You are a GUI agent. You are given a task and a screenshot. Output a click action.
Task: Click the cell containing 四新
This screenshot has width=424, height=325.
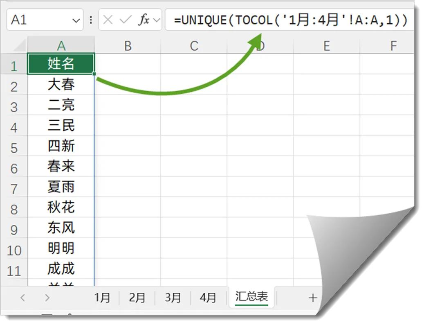coord(61,146)
